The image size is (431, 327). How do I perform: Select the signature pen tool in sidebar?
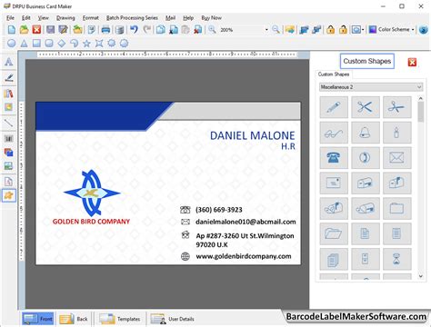click(9, 78)
